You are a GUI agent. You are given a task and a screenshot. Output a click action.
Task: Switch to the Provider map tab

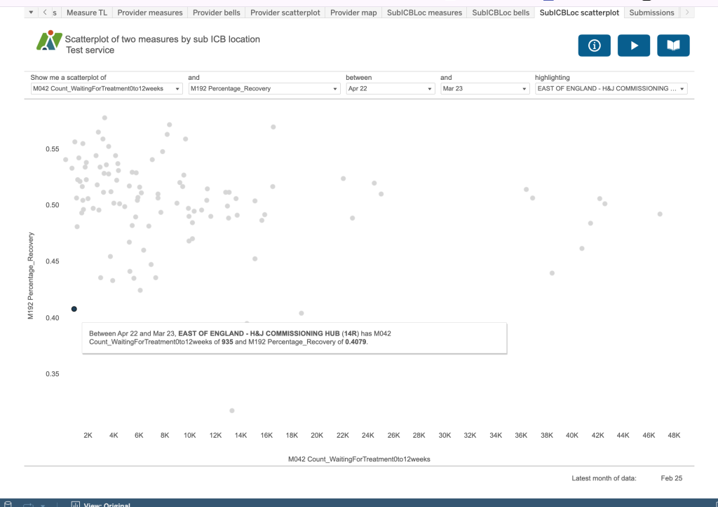click(x=353, y=13)
